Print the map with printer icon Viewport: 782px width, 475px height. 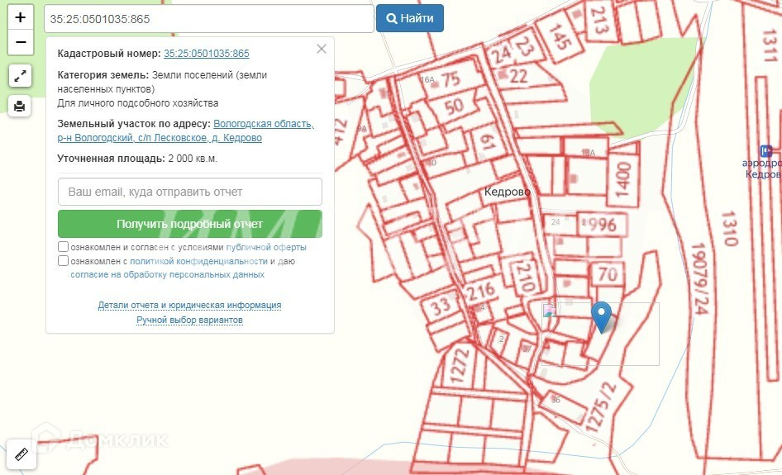tap(21, 106)
